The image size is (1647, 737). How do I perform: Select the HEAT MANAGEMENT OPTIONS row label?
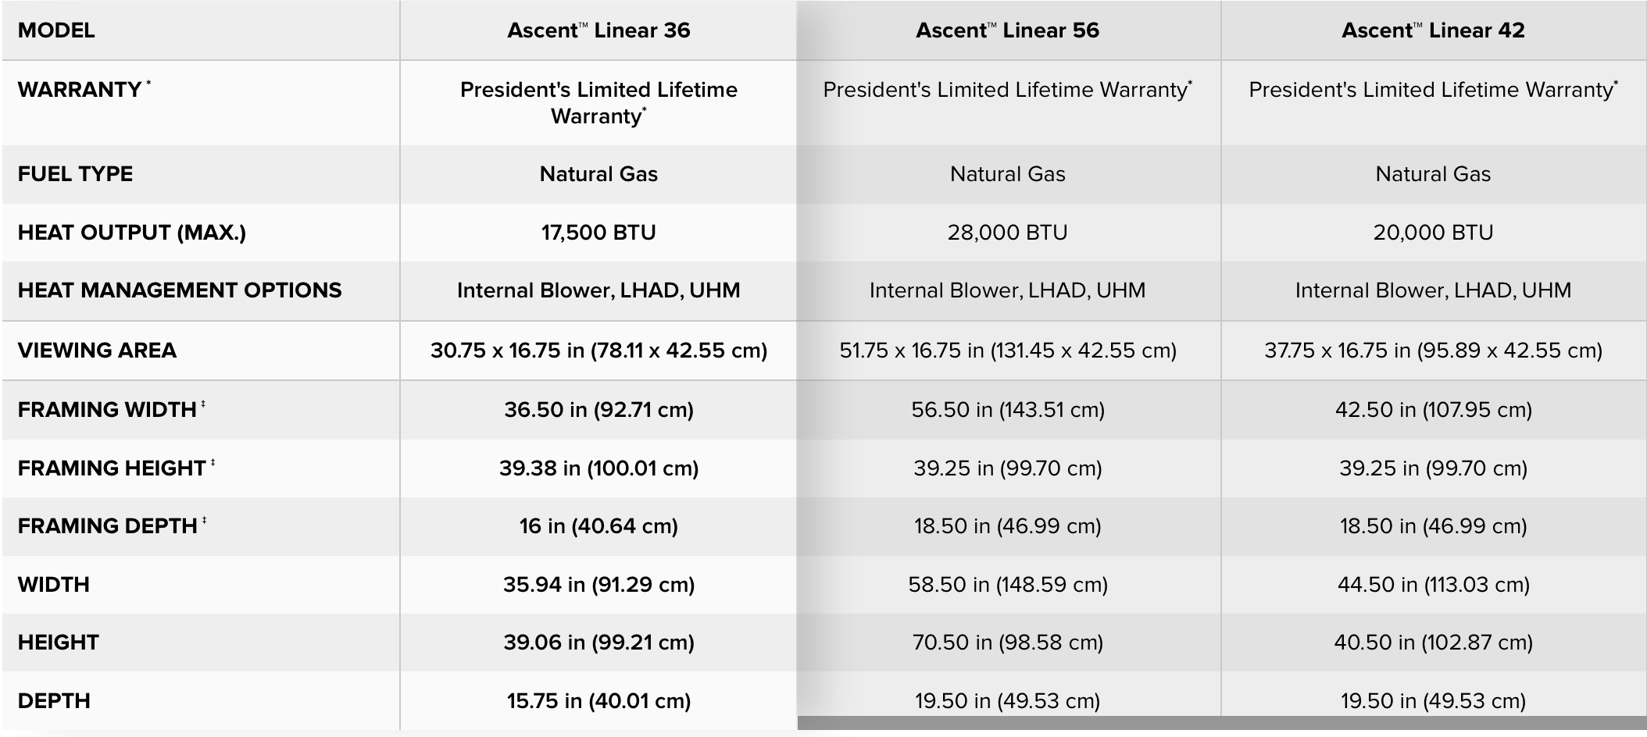(180, 290)
